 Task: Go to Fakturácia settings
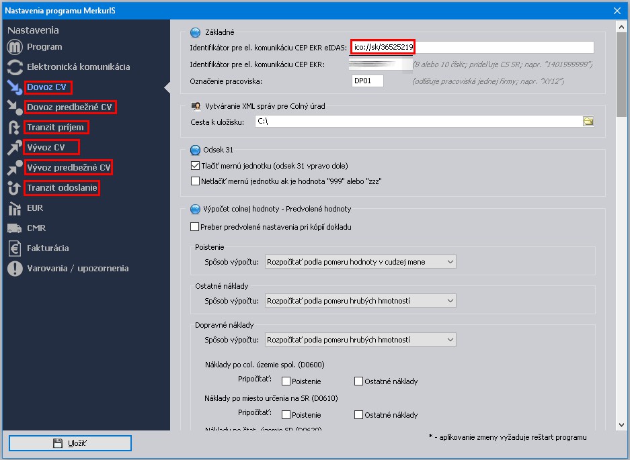coord(48,248)
